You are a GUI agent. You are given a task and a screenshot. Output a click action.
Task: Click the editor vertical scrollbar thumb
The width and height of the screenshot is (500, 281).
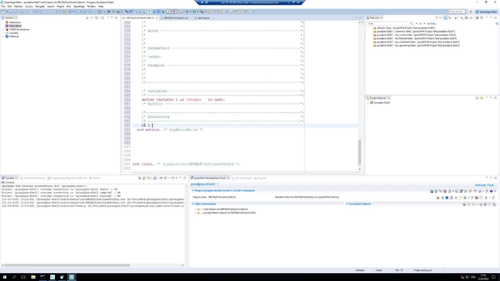point(360,152)
